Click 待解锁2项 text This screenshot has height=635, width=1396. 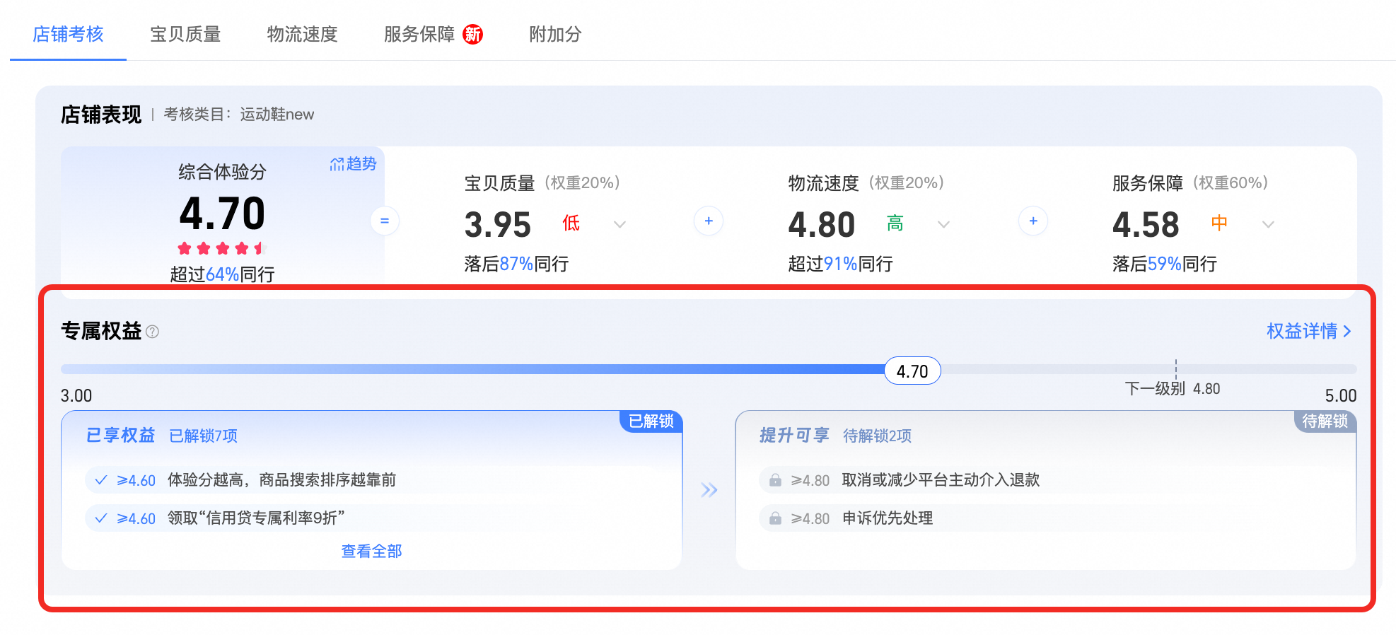pyautogui.click(x=878, y=436)
